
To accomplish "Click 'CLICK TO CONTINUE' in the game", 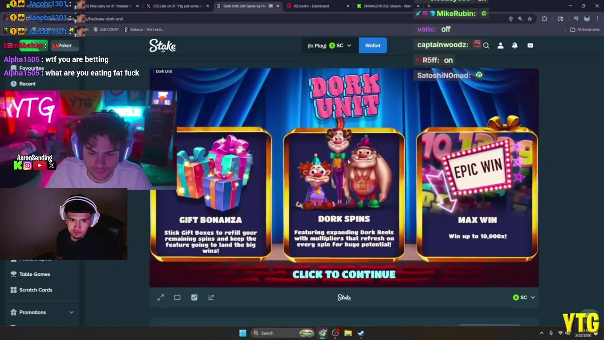I will (344, 274).
